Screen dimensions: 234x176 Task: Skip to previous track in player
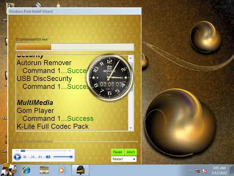point(32,157)
